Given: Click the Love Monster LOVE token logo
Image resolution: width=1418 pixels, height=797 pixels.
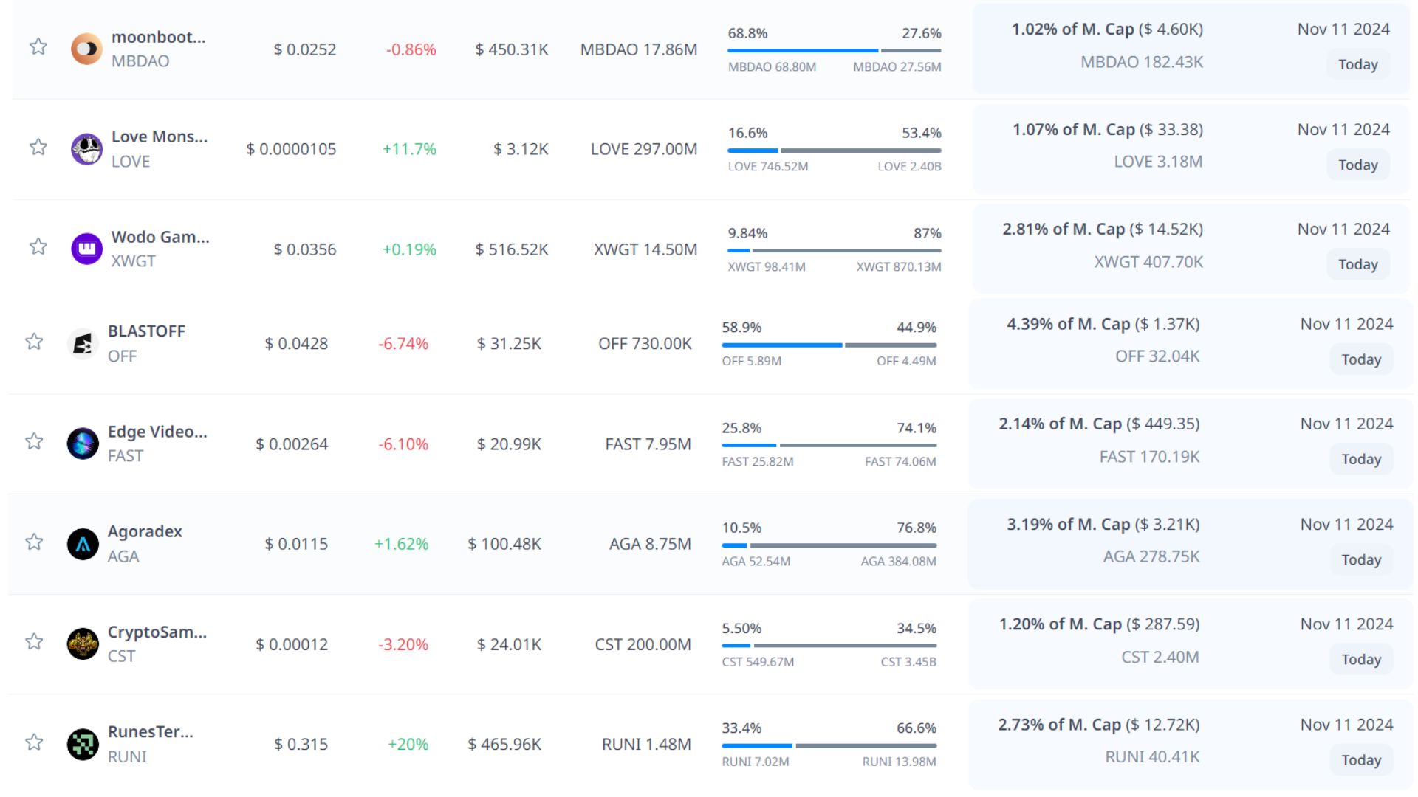Looking at the screenshot, I should (x=86, y=149).
